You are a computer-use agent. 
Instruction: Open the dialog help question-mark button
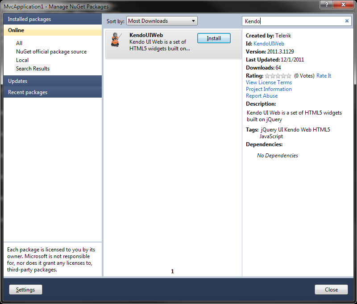pos(326,4)
